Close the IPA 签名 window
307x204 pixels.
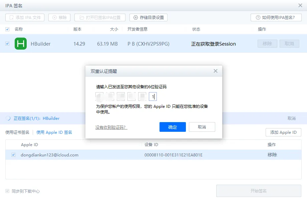pos(300,5)
